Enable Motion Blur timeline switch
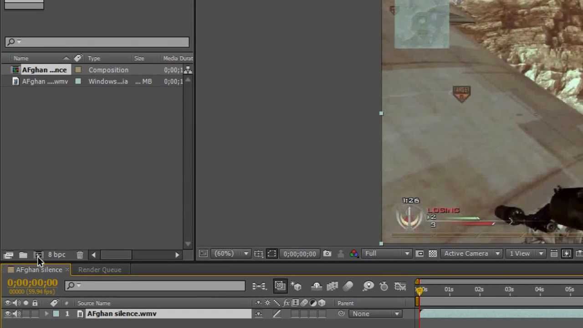 348,286
